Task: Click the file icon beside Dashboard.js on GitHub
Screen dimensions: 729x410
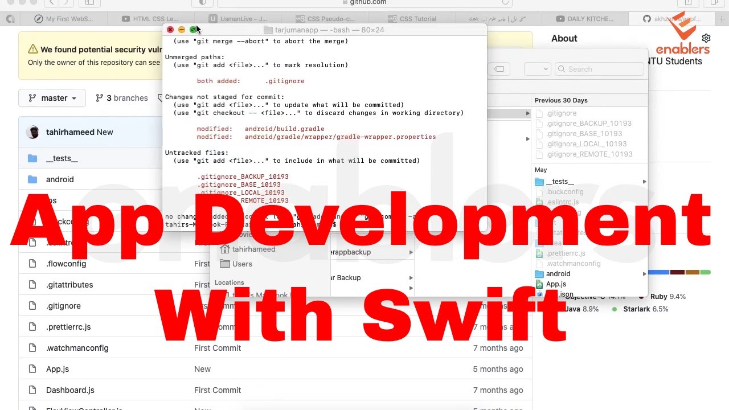Action: click(x=32, y=390)
